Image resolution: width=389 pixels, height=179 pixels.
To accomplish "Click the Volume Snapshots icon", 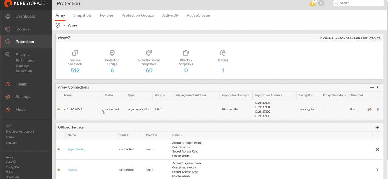I will pyautogui.click(x=75, y=53).
